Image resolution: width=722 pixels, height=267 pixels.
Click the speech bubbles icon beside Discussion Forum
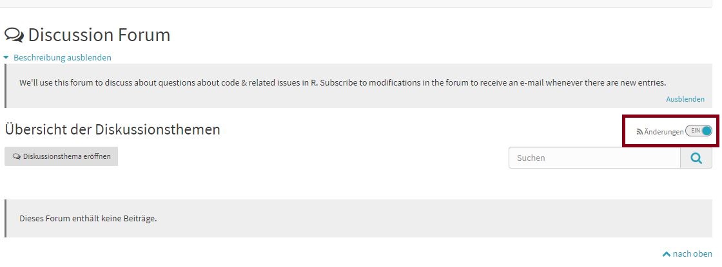click(14, 35)
